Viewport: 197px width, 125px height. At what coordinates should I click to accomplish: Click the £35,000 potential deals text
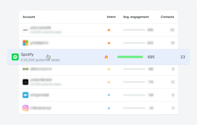40,60
